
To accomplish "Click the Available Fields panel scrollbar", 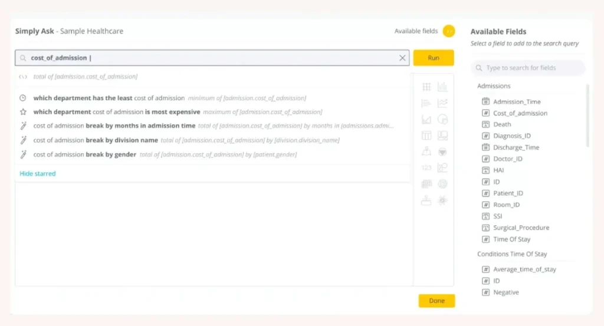I will (587, 116).
